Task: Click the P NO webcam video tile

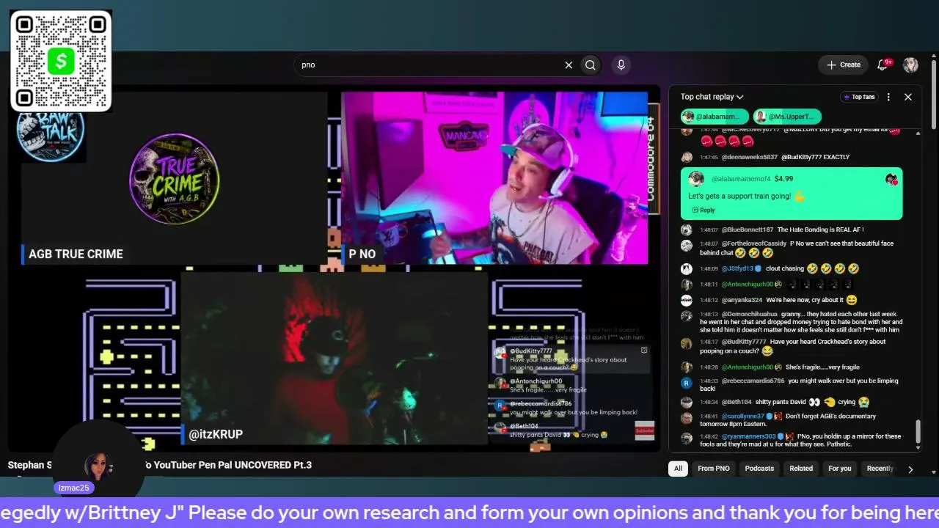Action: coord(494,177)
